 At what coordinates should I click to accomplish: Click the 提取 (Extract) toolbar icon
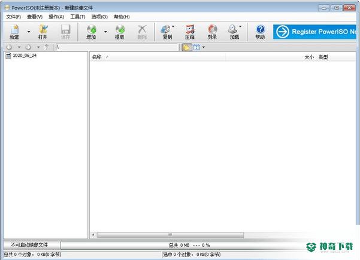[x=120, y=32]
